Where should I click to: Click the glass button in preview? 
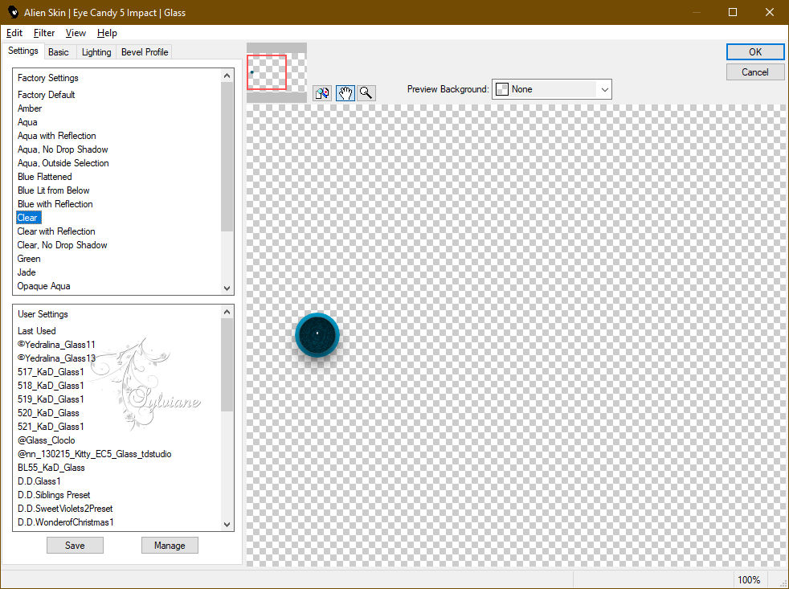317,335
